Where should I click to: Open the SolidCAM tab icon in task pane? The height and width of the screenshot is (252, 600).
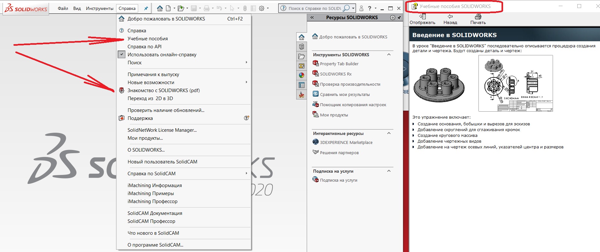pyautogui.click(x=302, y=95)
